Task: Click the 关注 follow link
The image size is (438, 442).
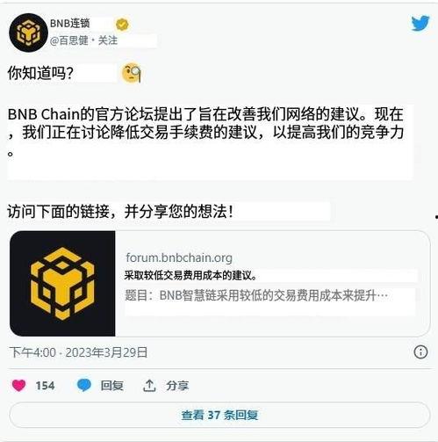Action: [x=108, y=40]
